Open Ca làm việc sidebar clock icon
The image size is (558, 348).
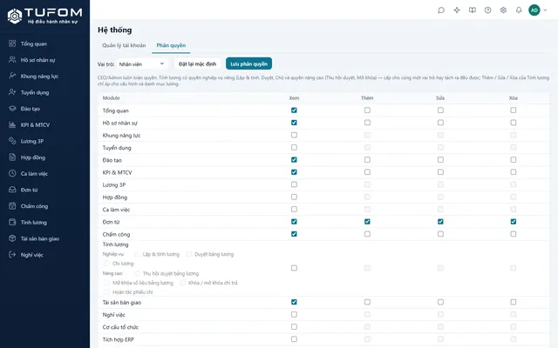pos(12,173)
